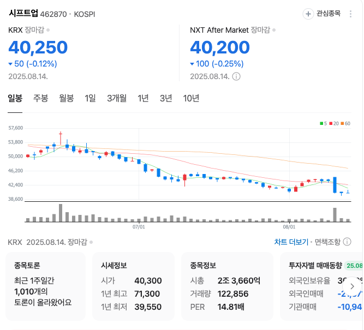This screenshot has width=364, height=330.
Task: Click the PER value 14.81배
Action: pos(231,307)
